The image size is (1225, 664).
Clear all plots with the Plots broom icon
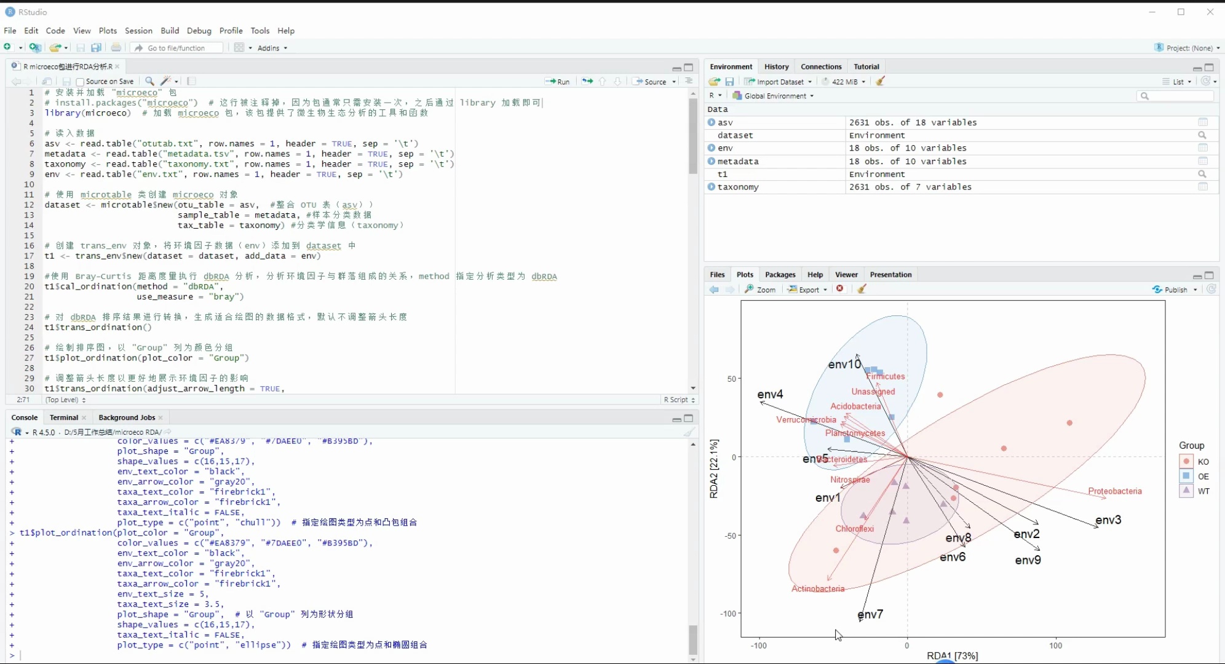(x=862, y=289)
